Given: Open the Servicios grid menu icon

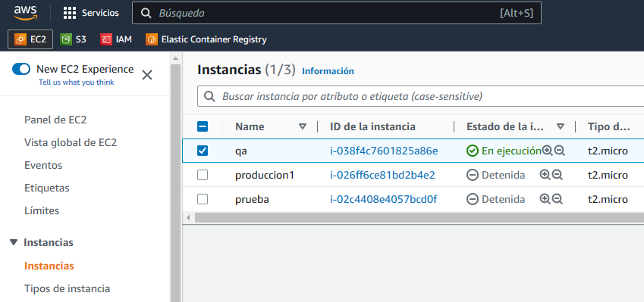Looking at the screenshot, I should click(70, 13).
